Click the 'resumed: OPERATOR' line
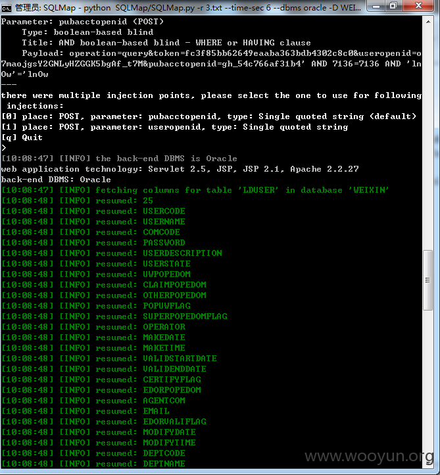This screenshot has width=440, height=475. [x=93, y=327]
